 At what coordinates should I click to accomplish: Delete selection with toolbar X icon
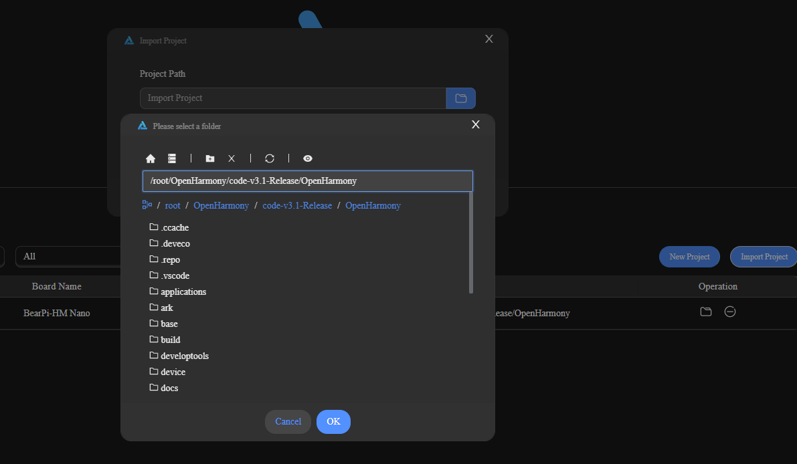point(232,159)
